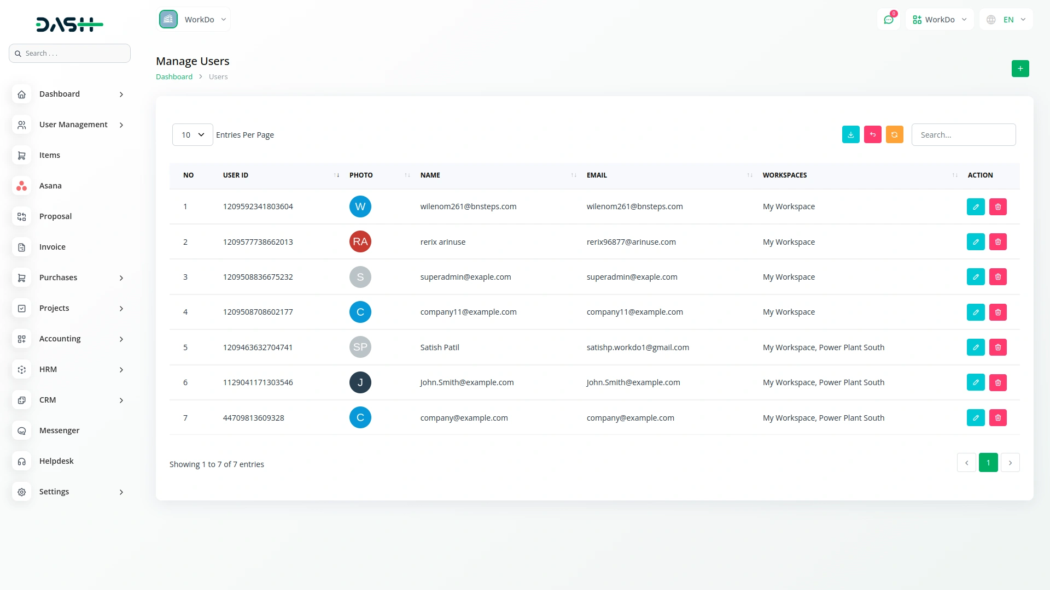Open the Messenger section from sidebar

(59, 430)
